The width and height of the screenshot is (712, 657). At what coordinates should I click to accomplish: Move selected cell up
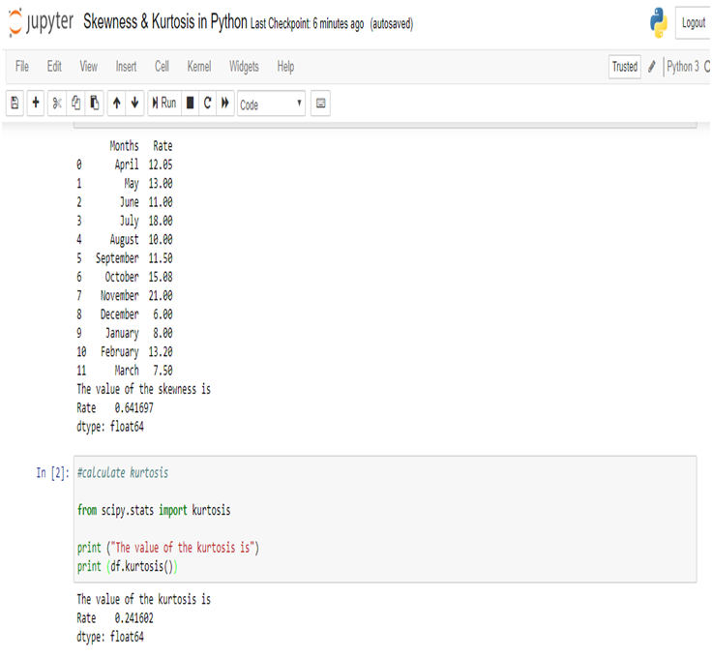(117, 104)
